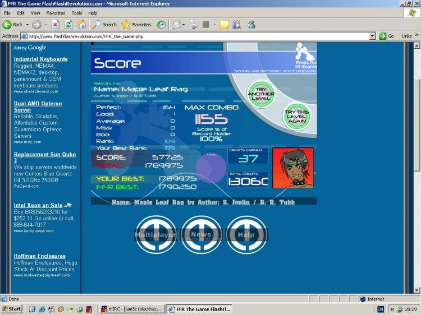Open the Tools menu
Viewport: 421px width, 315px height.
[x=77, y=13]
